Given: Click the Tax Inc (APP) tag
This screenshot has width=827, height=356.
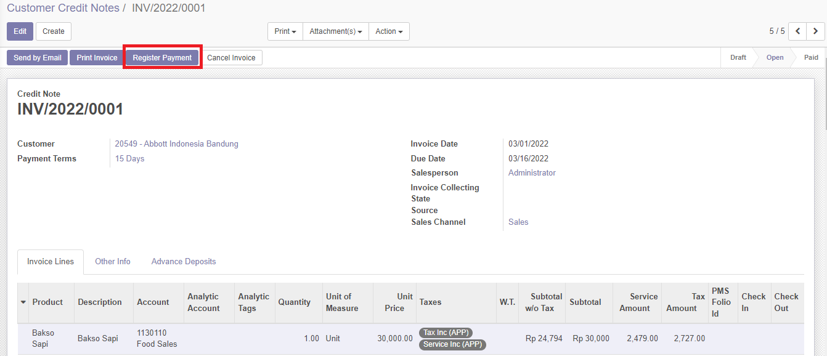Looking at the screenshot, I should [x=446, y=333].
